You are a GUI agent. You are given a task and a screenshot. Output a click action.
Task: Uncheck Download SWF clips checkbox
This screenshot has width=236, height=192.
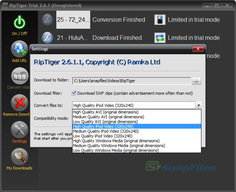tap(74, 93)
